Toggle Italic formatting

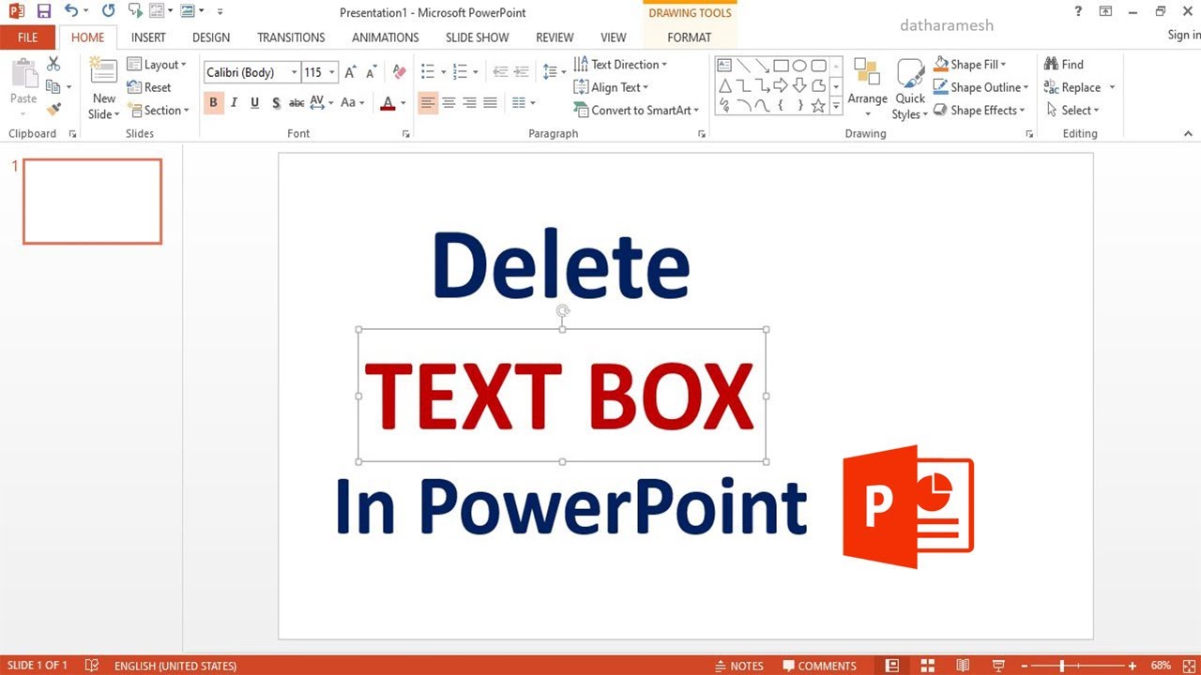tap(235, 102)
